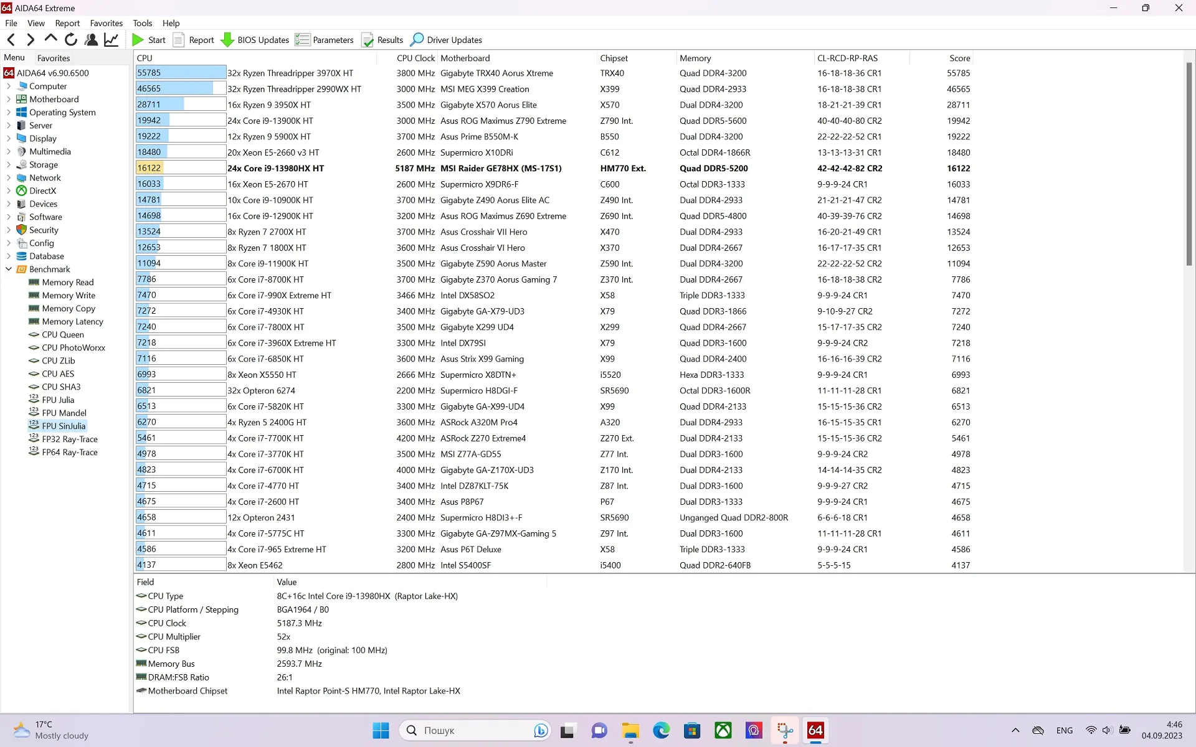Sort by the Motherboard column header
The image size is (1196, 747).
517,58
